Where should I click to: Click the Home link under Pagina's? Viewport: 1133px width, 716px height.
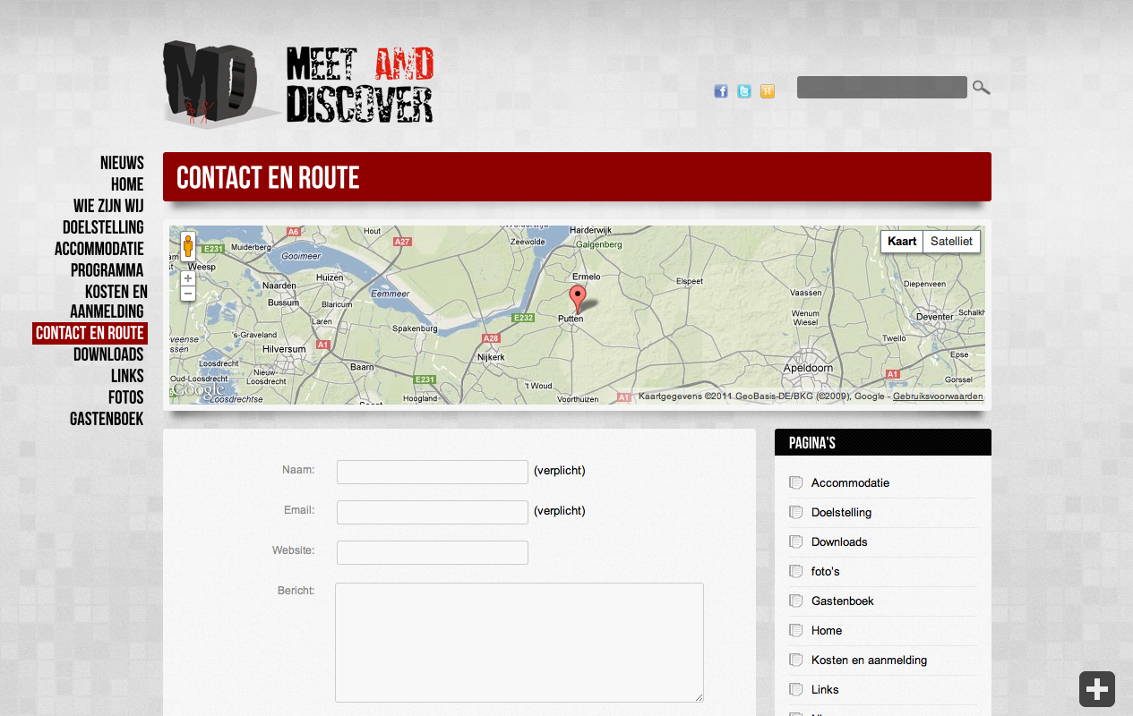(827, 631)
